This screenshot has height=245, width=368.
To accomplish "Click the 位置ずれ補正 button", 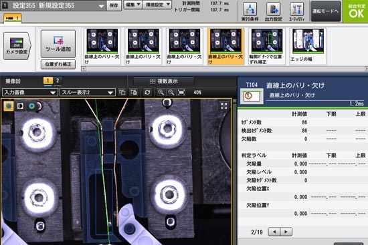I will pyautogui.click(x=58, y=64).
